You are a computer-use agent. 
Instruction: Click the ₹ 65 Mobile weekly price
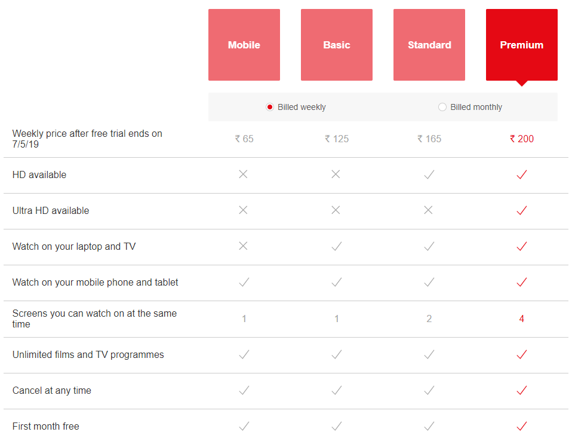[x=244, y=139]
